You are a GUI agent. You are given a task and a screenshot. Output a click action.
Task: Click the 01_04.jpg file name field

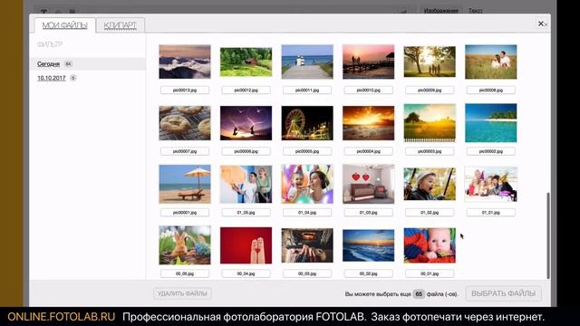tap(307, 213)
